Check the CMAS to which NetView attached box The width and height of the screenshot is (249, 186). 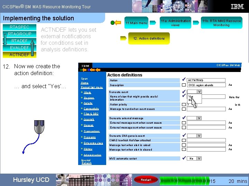pos(184,140)
